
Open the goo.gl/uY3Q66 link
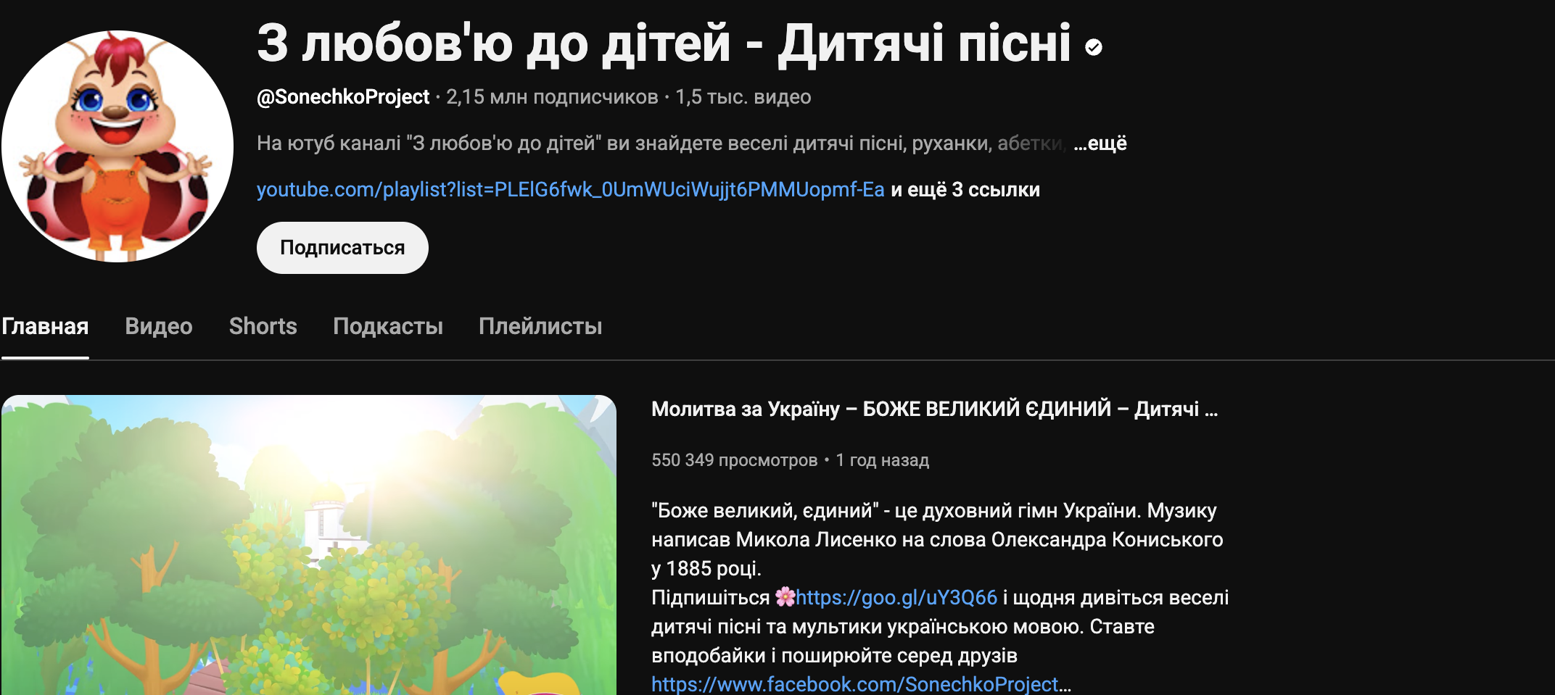(897, 597)
